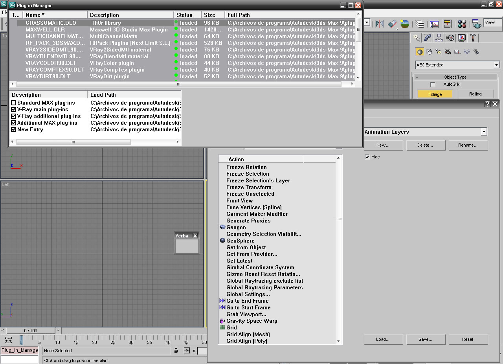This screenshot has width=503, height=364.
Task: Click the Open Mini Curve Editor icon
Action: click(x=9, y=340)
